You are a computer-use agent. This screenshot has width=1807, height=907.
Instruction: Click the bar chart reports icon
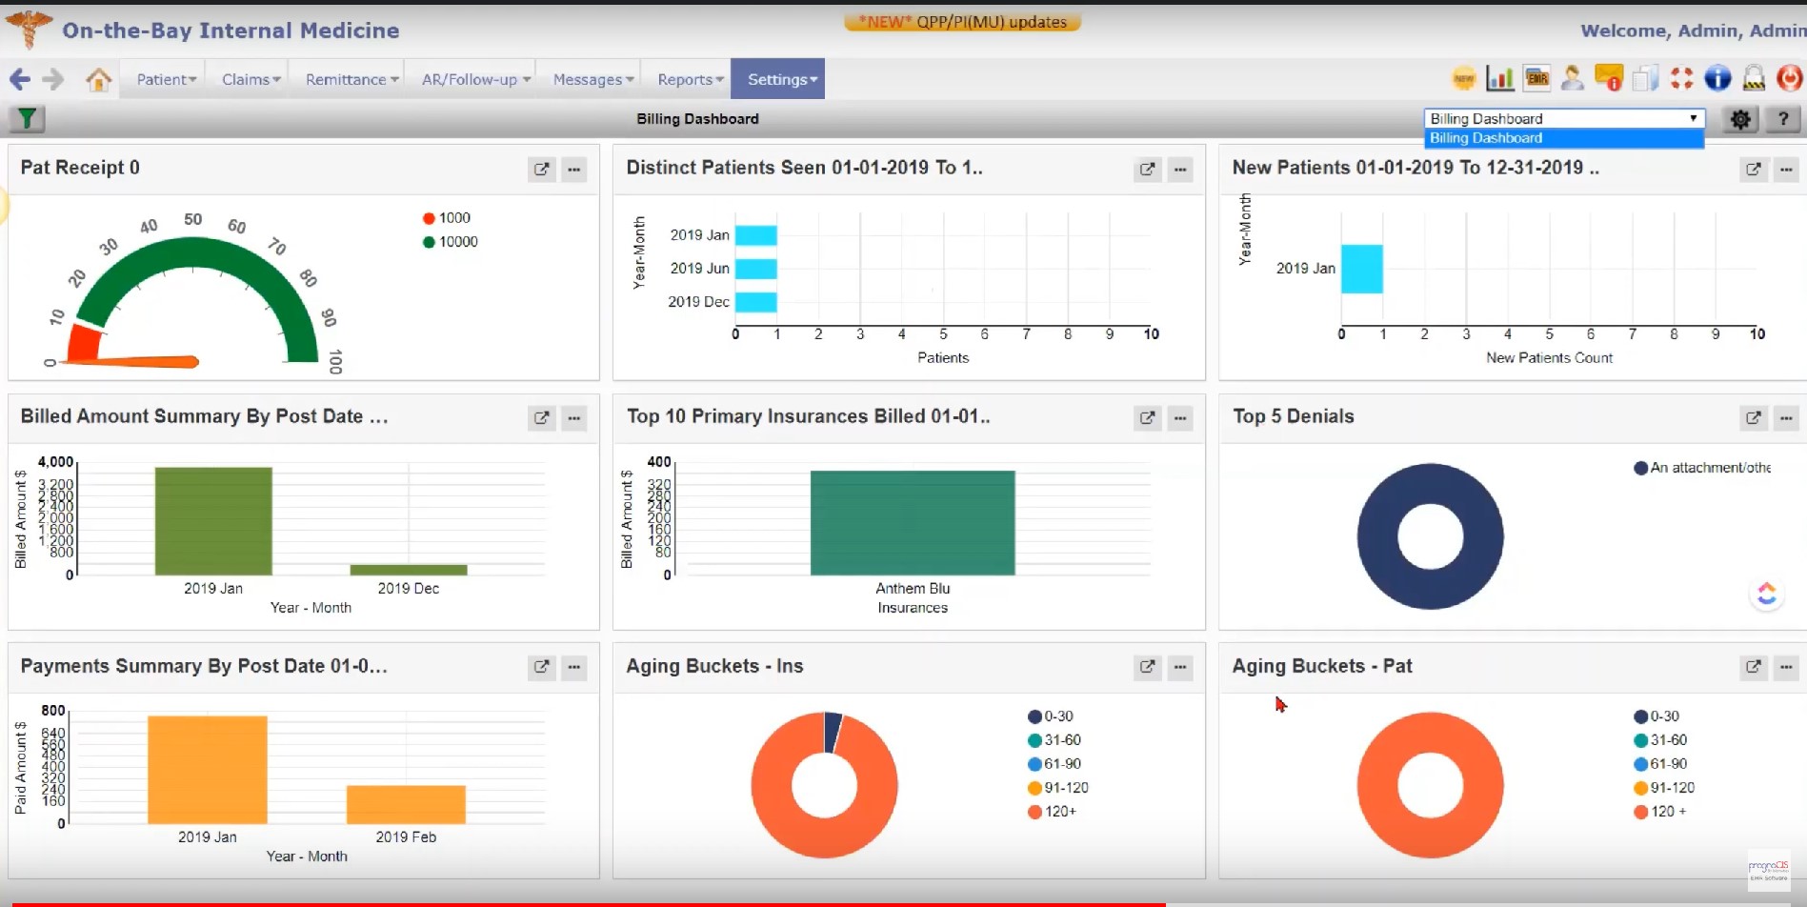pos(1498,78)
